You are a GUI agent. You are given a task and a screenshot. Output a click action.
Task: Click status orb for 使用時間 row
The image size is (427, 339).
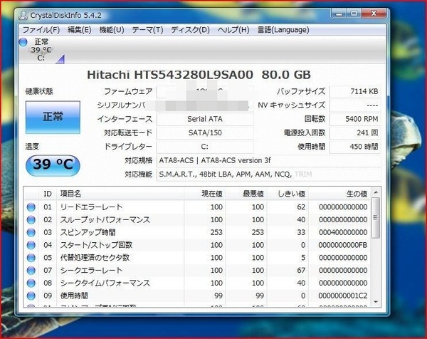[31, 296]
